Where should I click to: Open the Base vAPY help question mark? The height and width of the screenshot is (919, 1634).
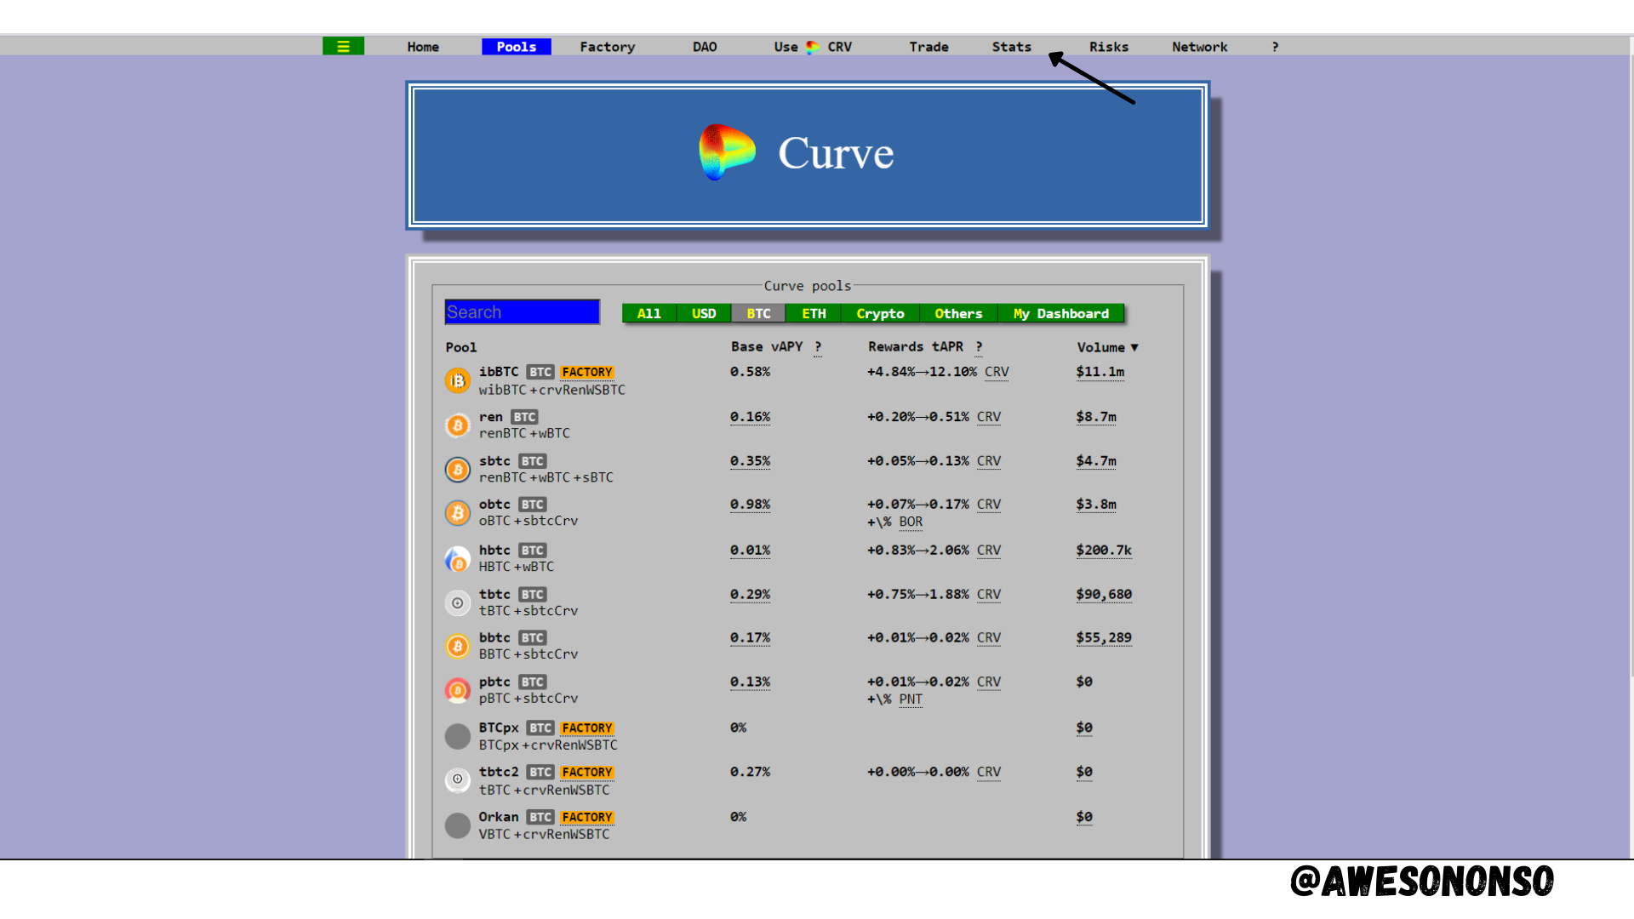818,347
